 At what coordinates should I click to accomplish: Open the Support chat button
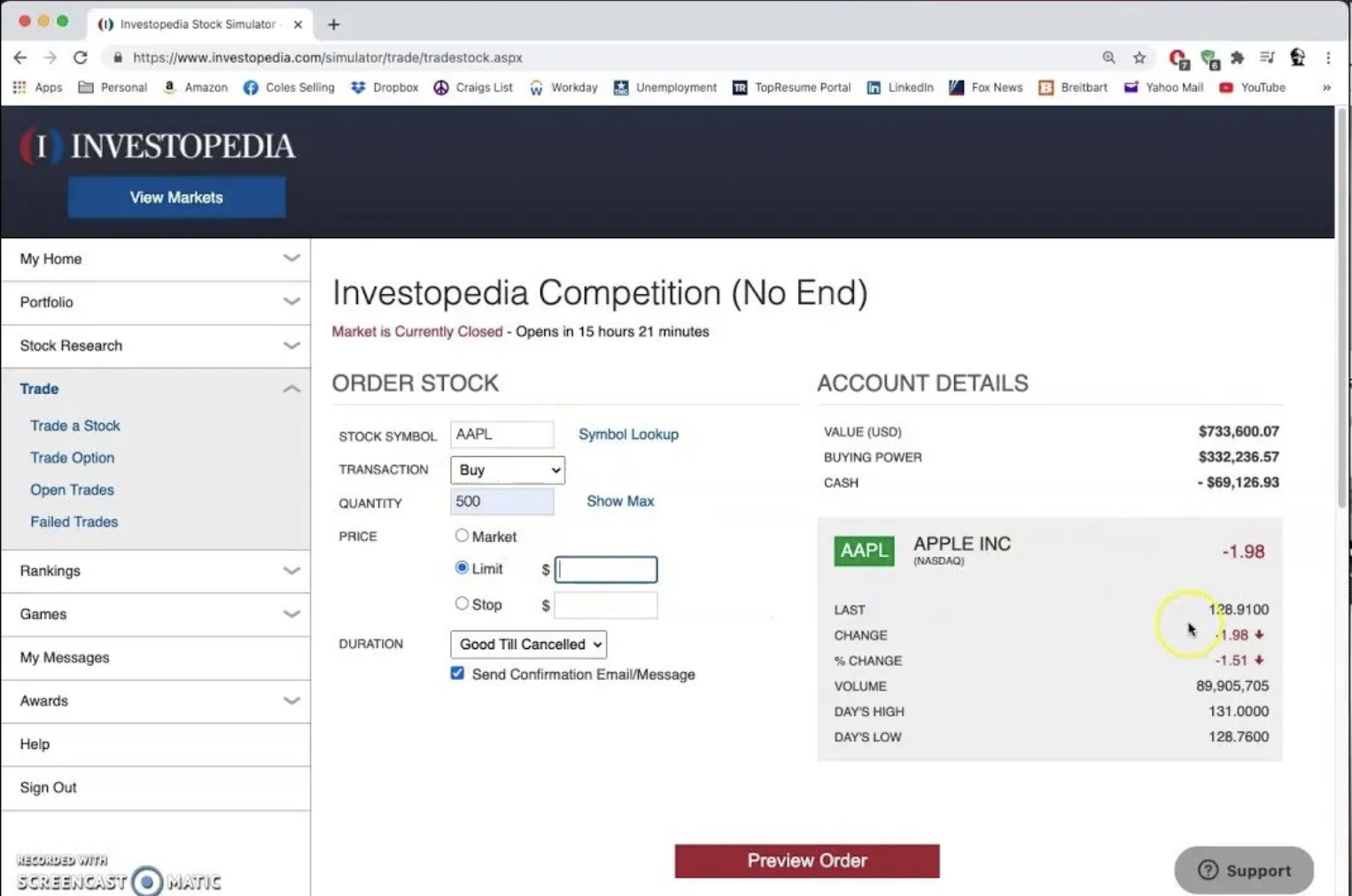pos(1244,870)
